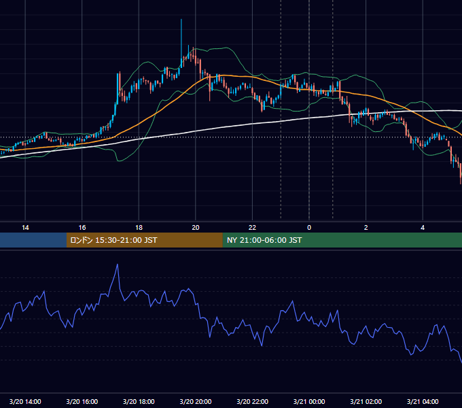Click the 0 hour axis label
The height and width of the screenshot is (408, 462).
(309, 228)
